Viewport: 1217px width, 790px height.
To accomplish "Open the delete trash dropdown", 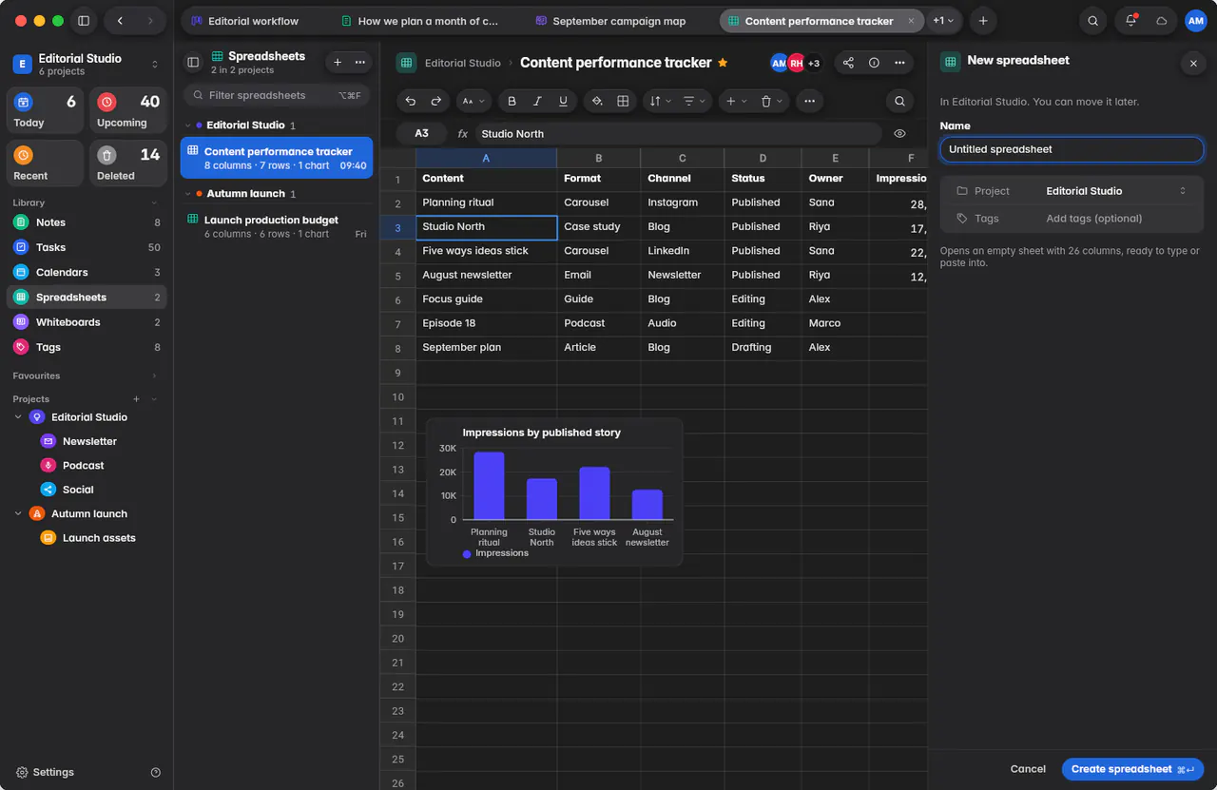I will pos(771,101).
